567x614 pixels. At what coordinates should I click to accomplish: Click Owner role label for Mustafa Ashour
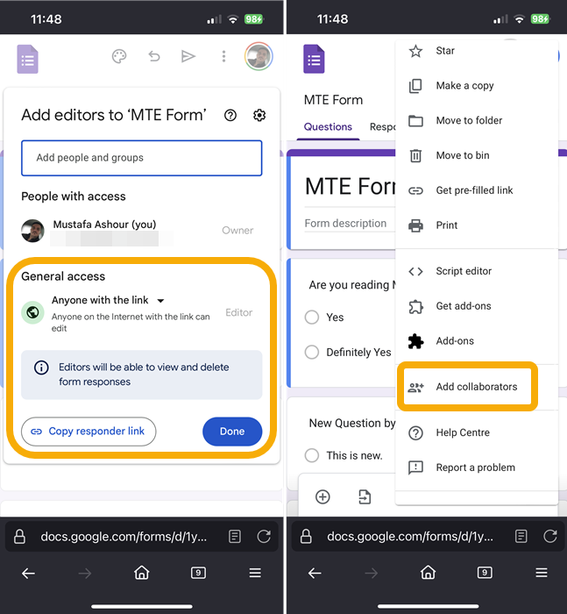click(x=237, y=230)
